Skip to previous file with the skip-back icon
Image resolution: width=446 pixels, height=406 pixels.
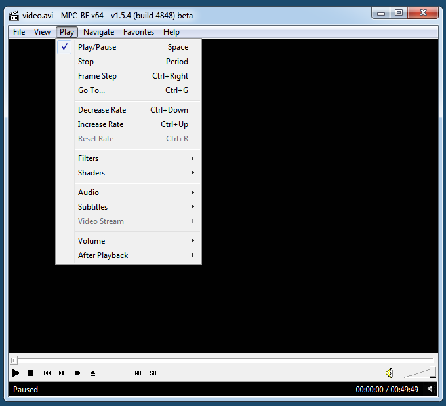tap(47, 373)
